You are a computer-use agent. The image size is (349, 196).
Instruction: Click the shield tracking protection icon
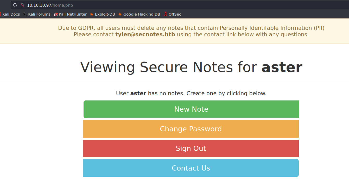point(15,5)
